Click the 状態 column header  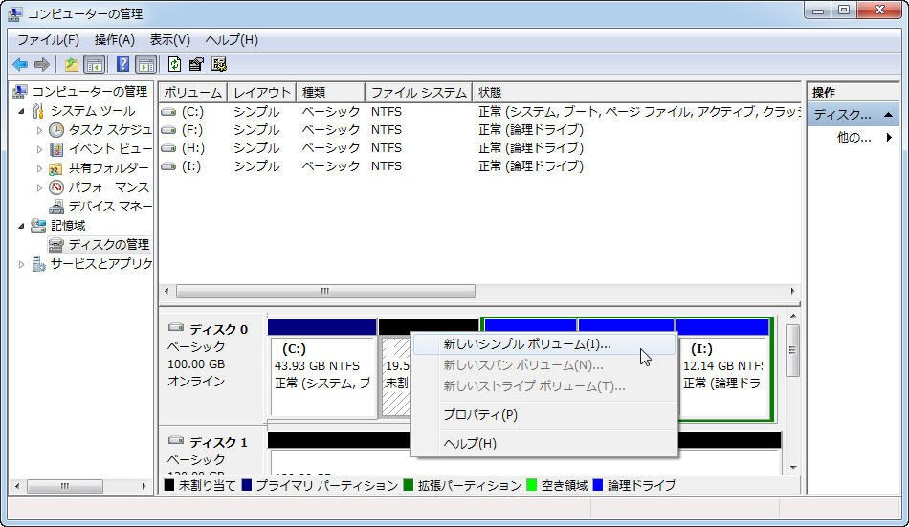coord(636,92)
